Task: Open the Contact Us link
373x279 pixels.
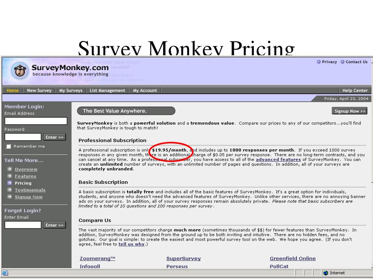Action: (x=356, y=62)
